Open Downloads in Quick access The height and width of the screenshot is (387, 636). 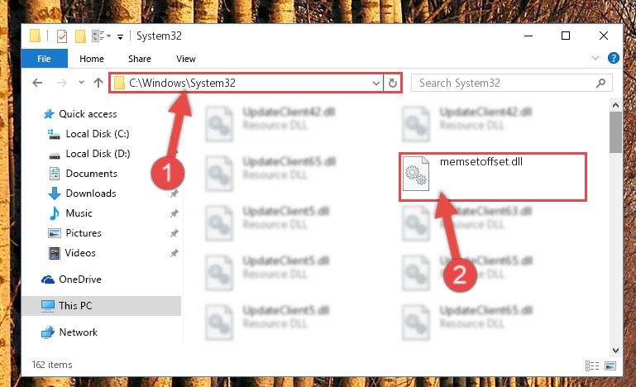click(91, 193)
